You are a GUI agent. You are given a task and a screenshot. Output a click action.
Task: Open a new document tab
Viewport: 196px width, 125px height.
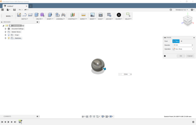pos(31,6)
